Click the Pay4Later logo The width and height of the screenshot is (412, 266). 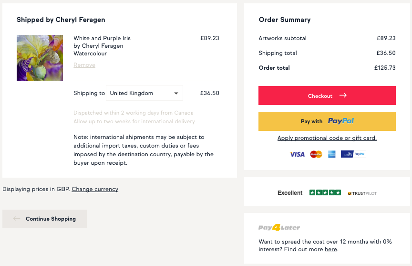279,228
